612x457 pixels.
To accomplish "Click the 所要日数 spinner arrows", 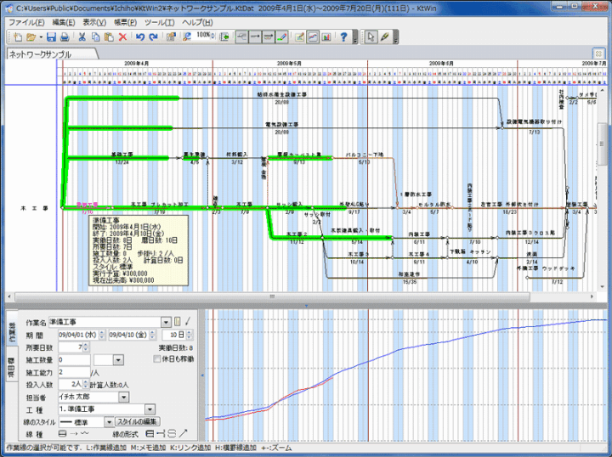I will pyautogui.click(x=84, y=347).
